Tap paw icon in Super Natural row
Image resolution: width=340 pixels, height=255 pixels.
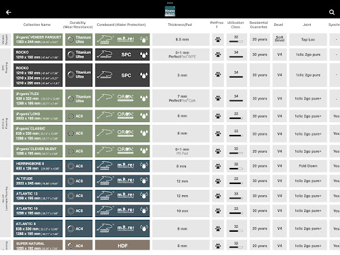pyautogui.click(x=218, y=245)
